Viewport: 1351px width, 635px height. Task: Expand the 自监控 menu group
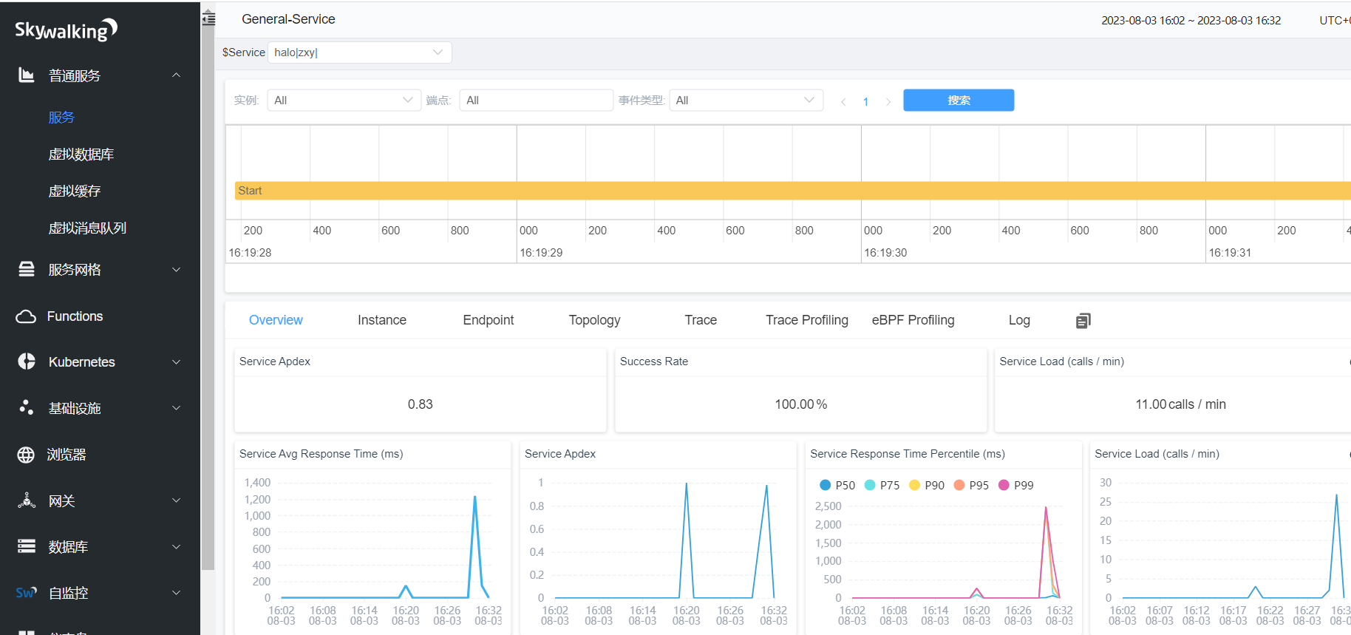pos(176,593)
